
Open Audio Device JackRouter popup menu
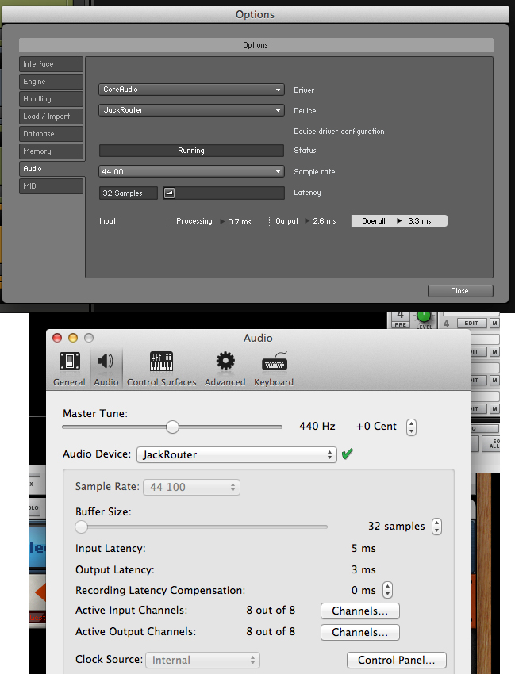click(x=236, y=454)
